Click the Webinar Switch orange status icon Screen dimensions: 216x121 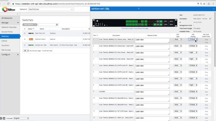[31, 39]
